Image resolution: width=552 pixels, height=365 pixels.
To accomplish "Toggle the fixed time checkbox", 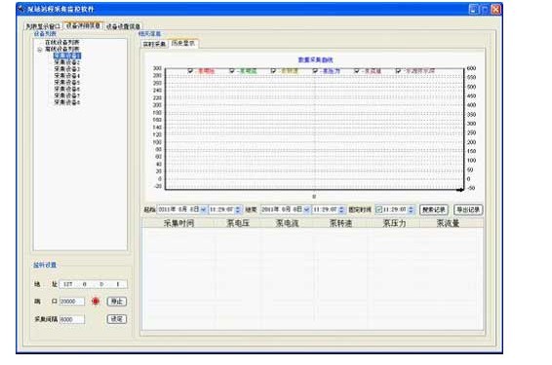I will click(x=378, y=209).
